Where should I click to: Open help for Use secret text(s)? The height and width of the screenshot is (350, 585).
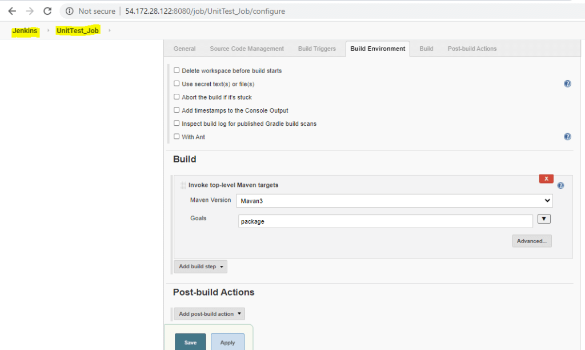(x=567, y=83)
